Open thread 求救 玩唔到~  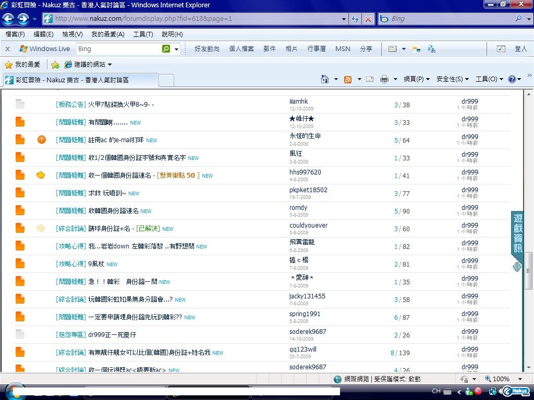click(x=107, y=193)
